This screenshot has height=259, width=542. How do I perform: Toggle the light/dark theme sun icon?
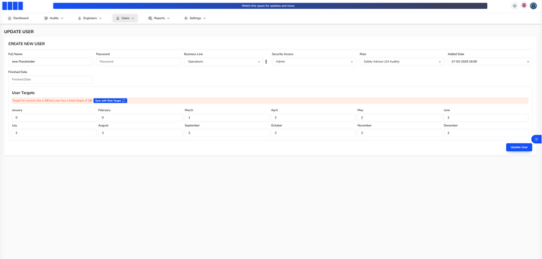point(515,6)
